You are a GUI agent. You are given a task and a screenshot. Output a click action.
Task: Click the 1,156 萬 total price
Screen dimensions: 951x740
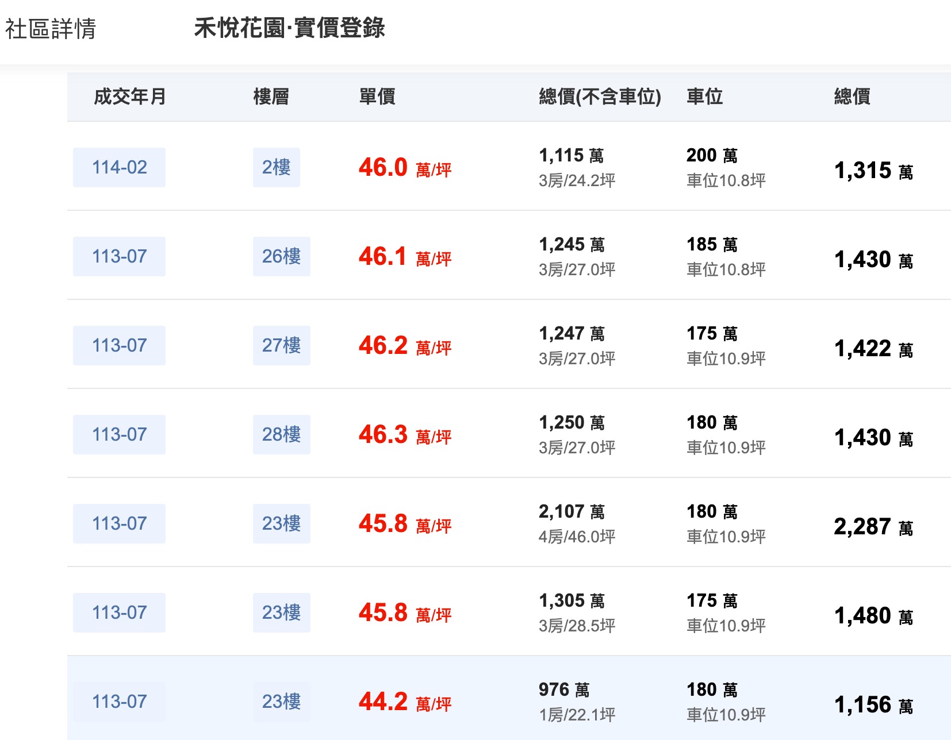(873, 705)
